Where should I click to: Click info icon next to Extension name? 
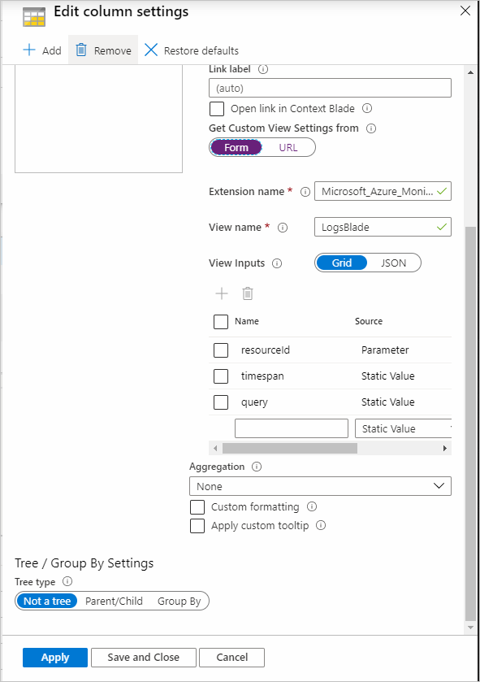305,192
